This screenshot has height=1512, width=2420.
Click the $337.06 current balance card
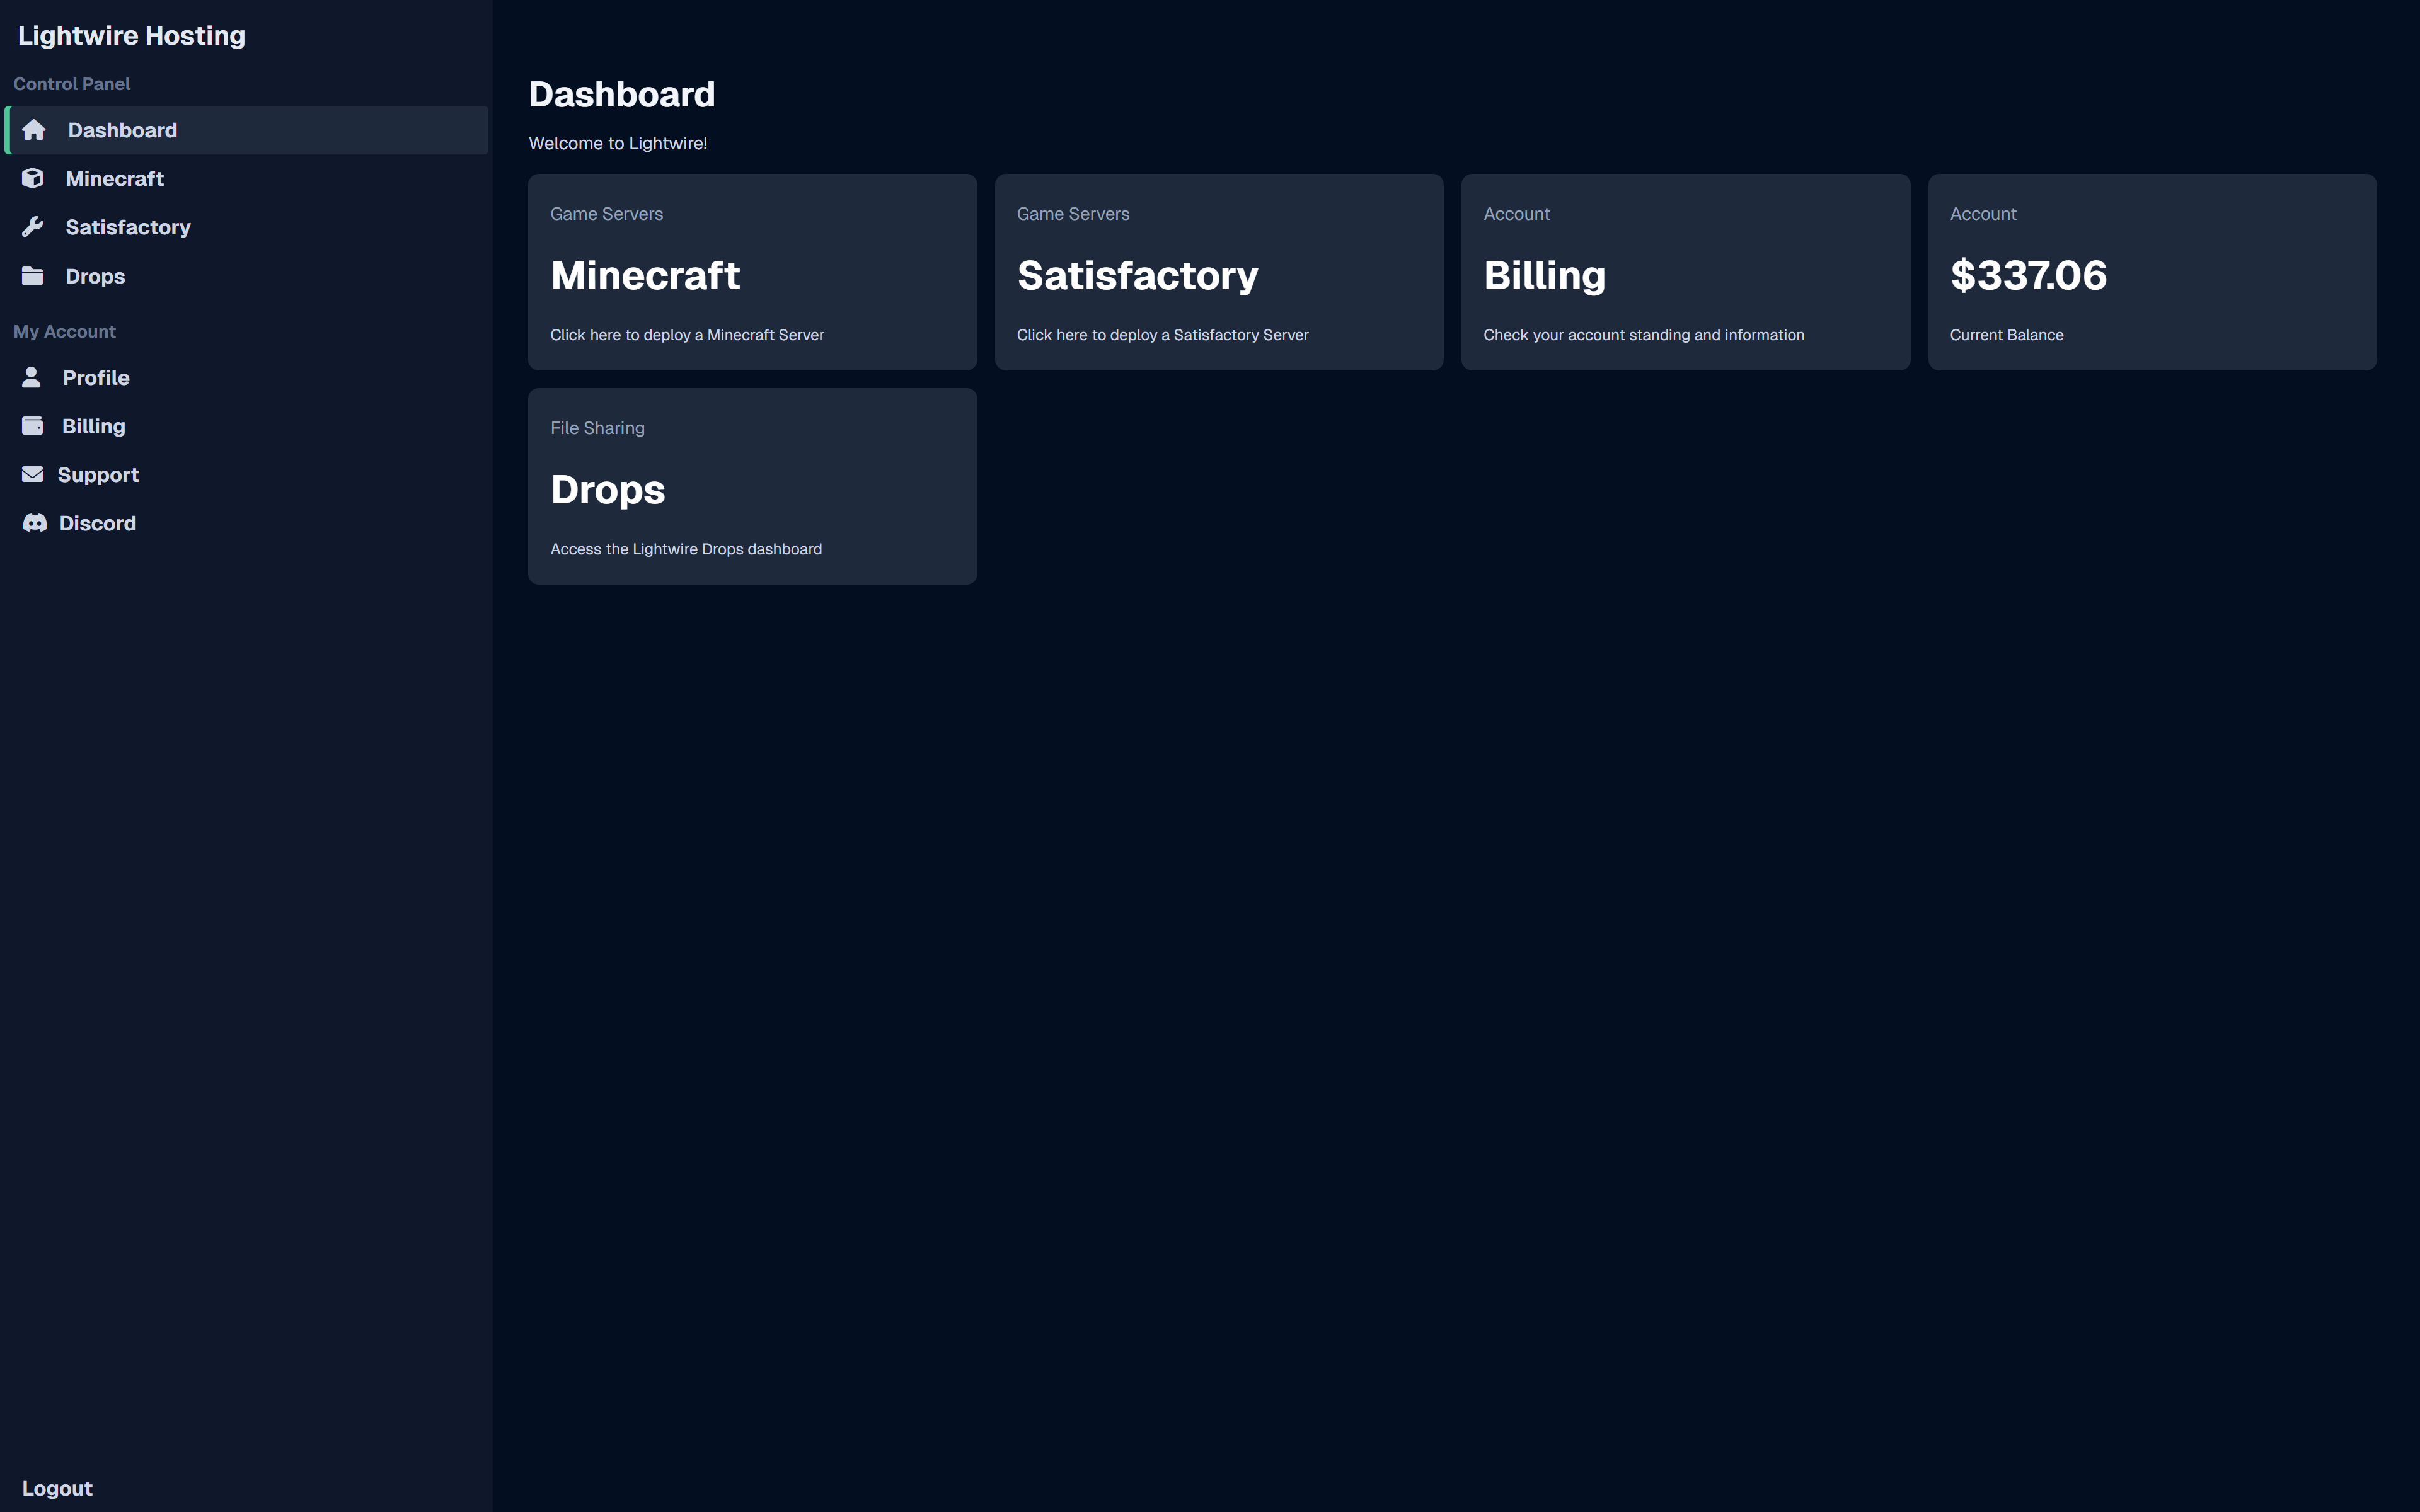[2151, 272]
